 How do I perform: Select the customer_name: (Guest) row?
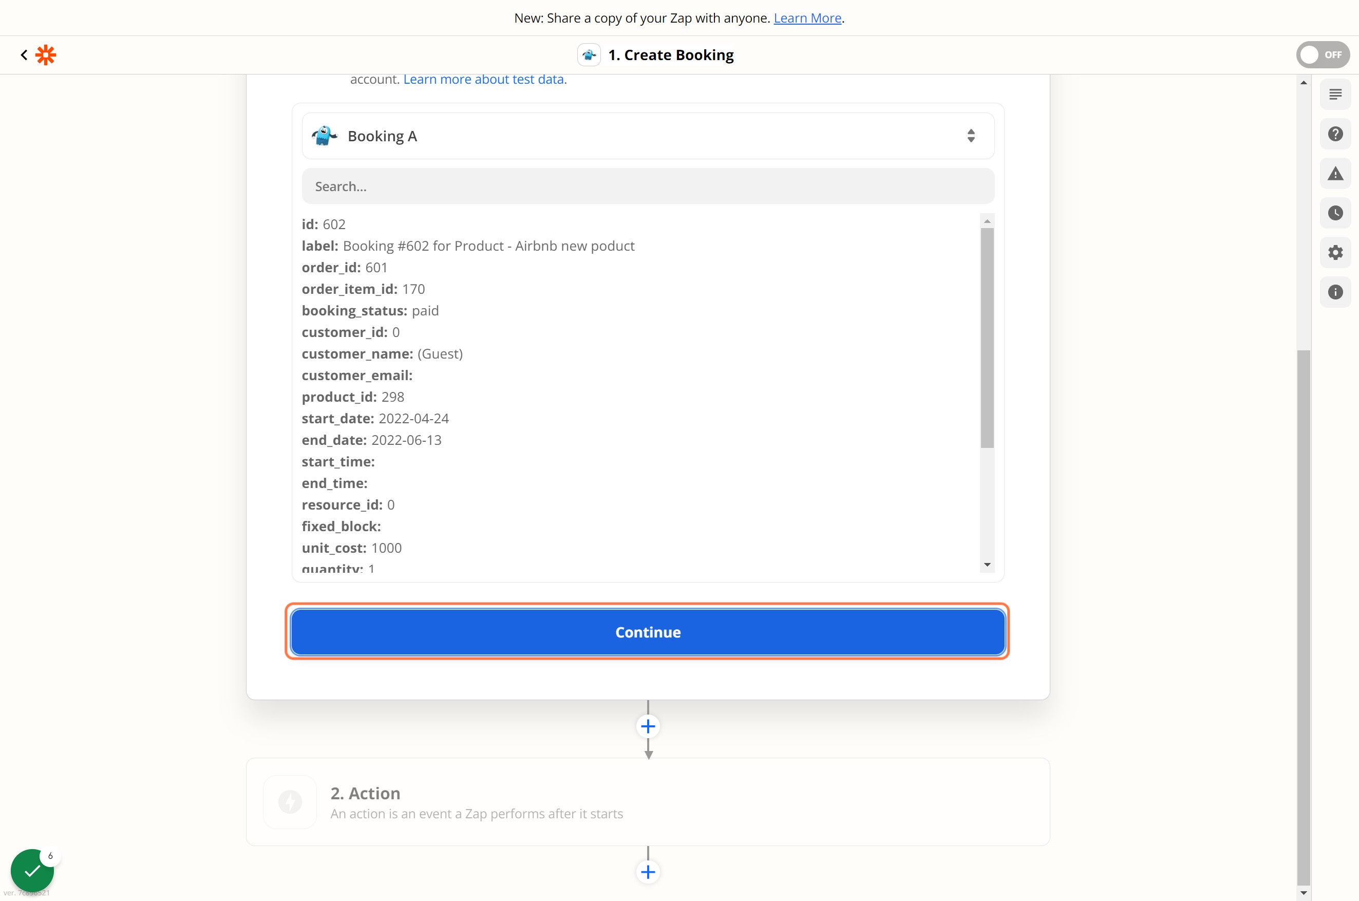pyautogui.click(x=383, y=354)
